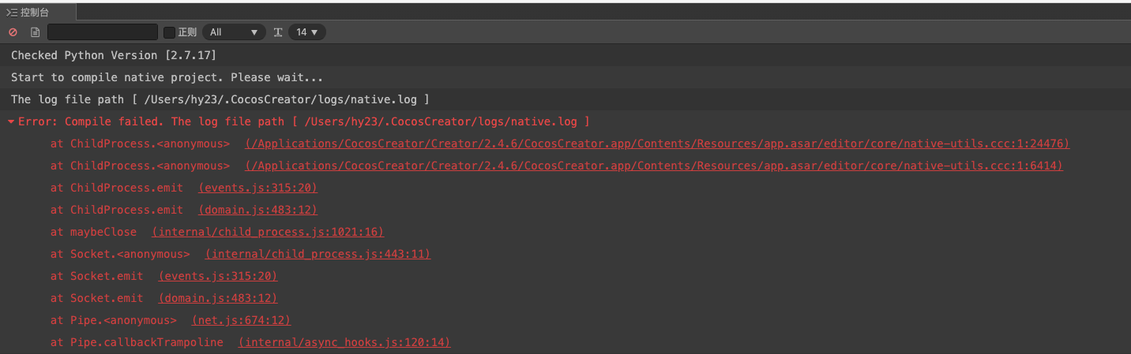1131x354 pixels.
Task: Click the font size text icon
Action: [x=278, y=32]
